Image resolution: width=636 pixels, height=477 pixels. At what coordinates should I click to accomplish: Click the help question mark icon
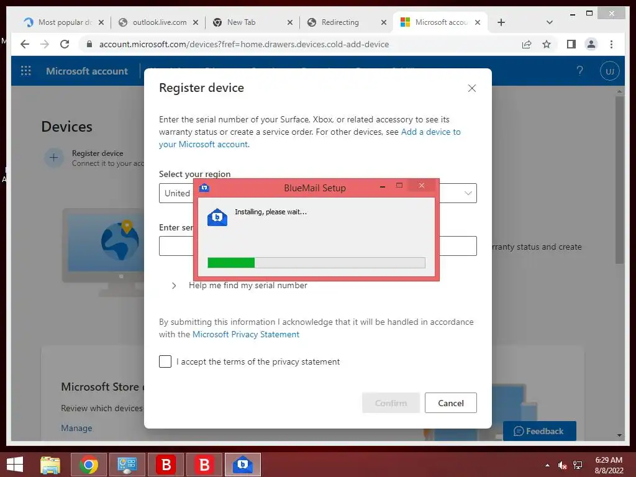579,71
